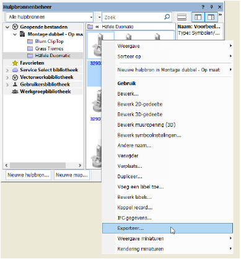Open the palette help question mark
241x259 pixels.
[x=203, y=7]
